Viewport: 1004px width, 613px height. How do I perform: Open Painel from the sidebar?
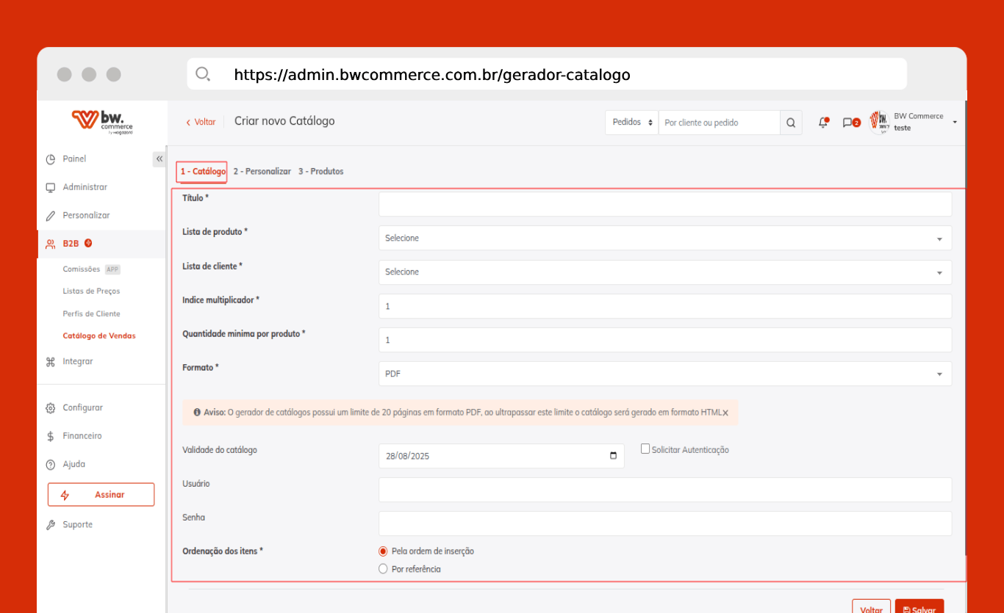(x=74, y=159)
